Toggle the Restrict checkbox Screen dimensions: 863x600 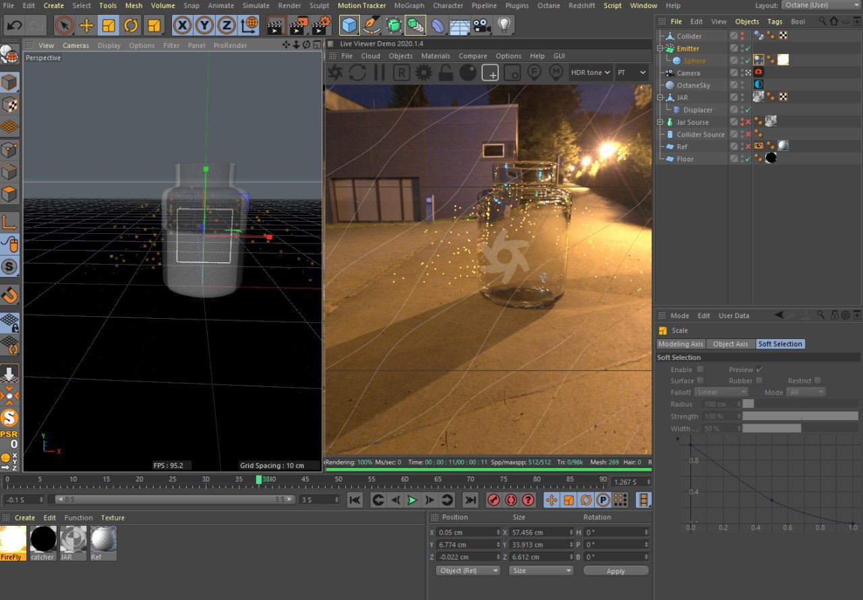[818, 380]
